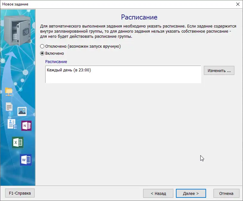The image size is (243, 201).
Task: Click the "Новое задание" window title text
Action: click(x=15, y=4)
